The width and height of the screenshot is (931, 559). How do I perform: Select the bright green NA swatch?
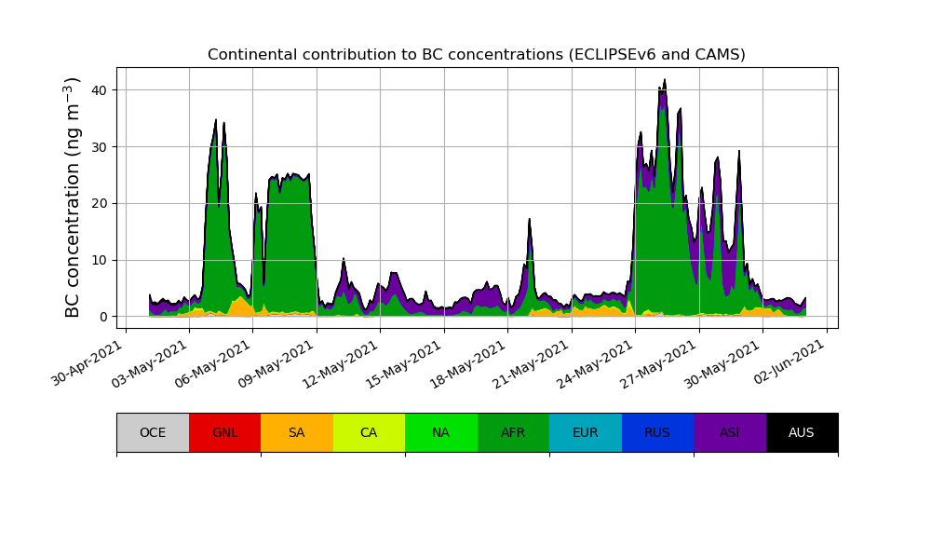pos(440,432)
